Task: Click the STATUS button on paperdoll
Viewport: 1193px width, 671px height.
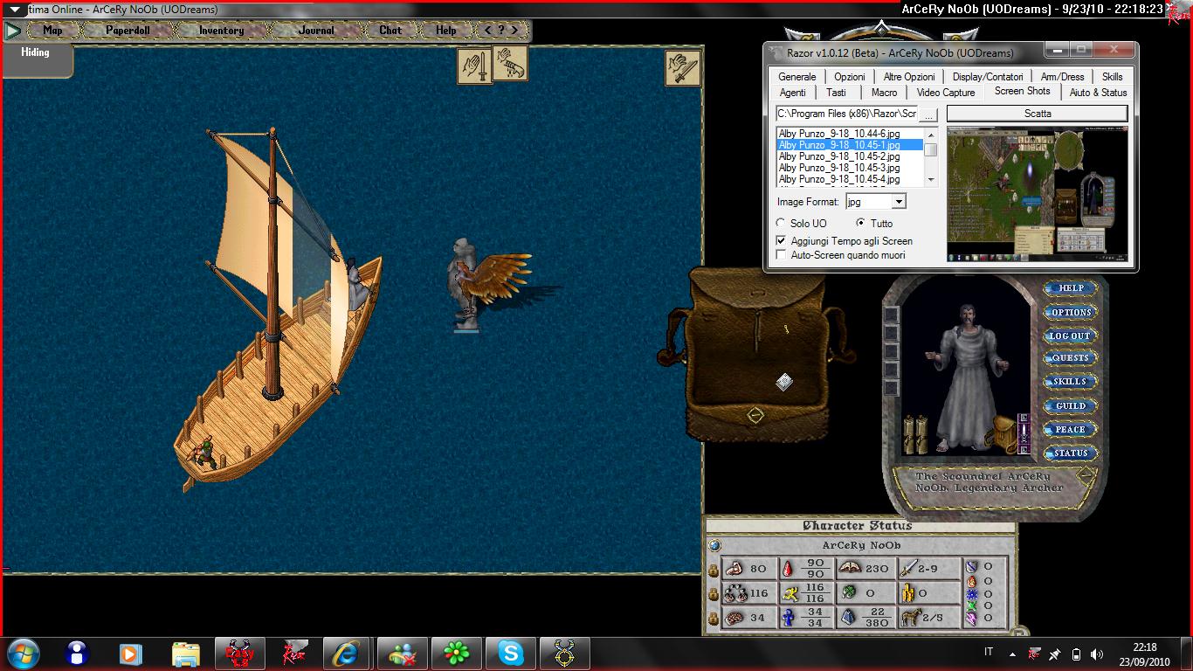Action: pos(1071,453)
